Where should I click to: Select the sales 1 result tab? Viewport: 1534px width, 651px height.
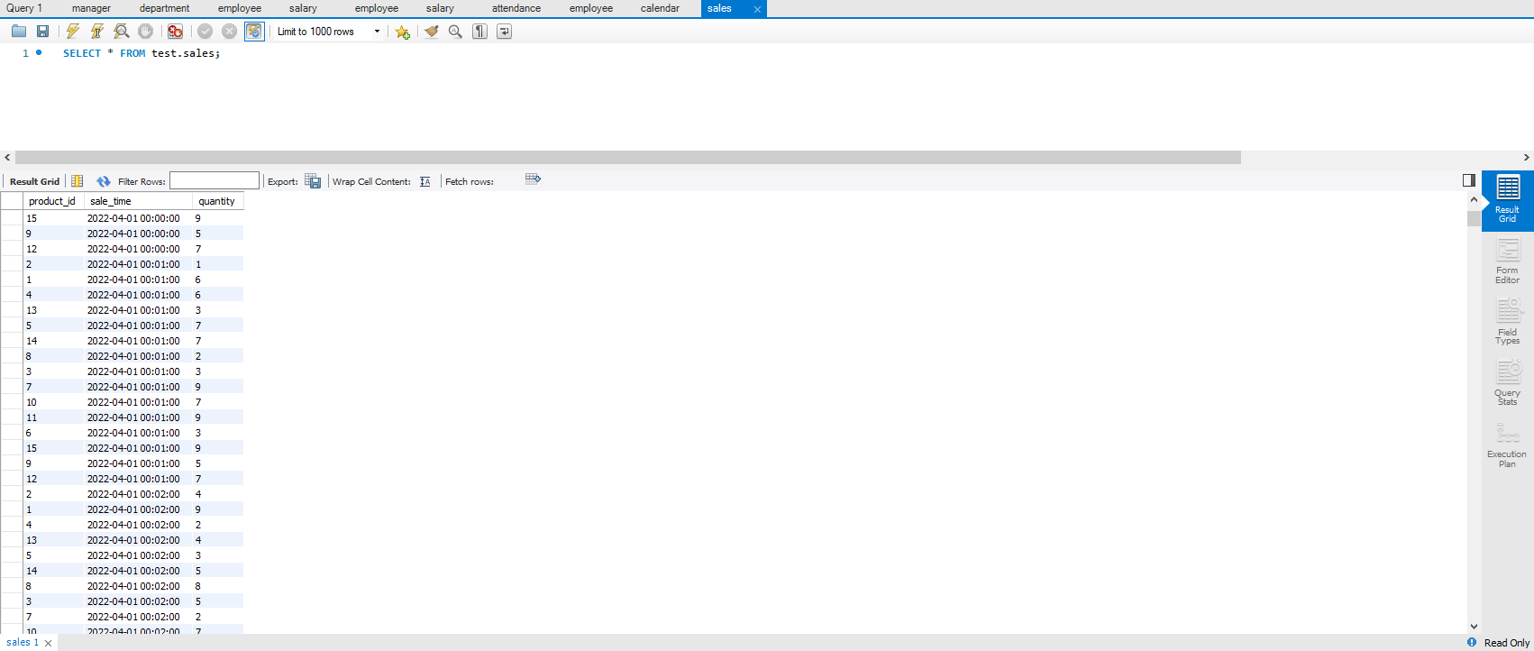(x=23, y=642)
